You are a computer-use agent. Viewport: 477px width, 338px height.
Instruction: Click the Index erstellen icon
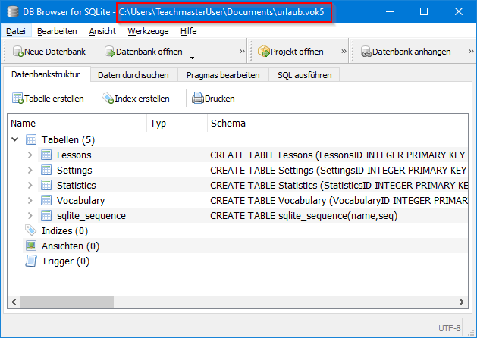[x=107, y=99]
